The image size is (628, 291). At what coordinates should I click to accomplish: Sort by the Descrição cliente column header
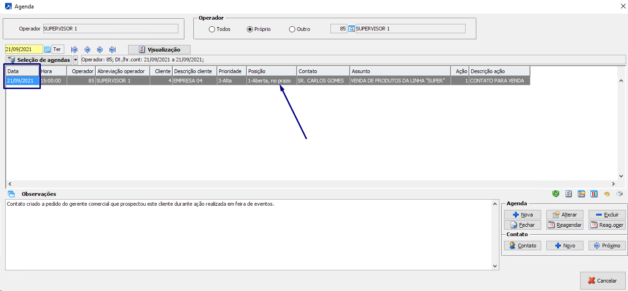[x=194, y=71]
